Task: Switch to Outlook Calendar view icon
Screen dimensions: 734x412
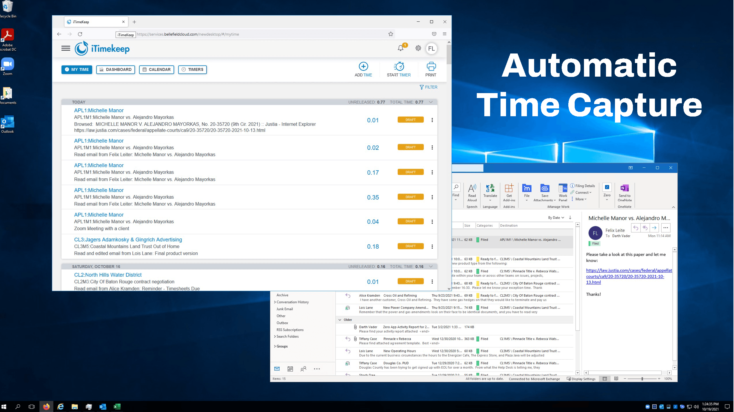Action: tap(290, 369)
